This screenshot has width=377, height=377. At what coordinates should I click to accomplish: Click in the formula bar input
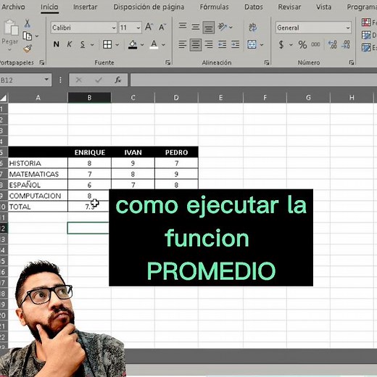(x=254, y=80)
